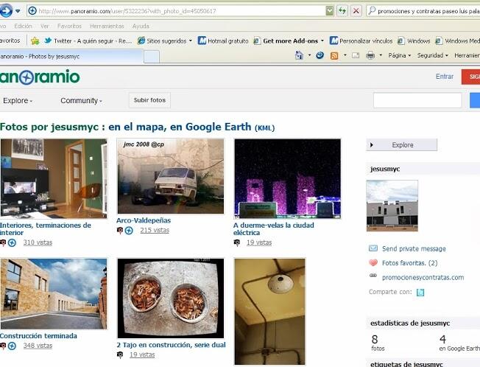Open the Ayuda menu
The image size is (480, 367).
pos(141,26)
